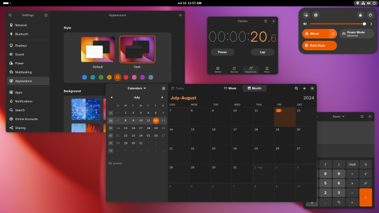The width and height of the screenshot is (379, 213).
Task: Switch Calendar to Week view
Action: point(230,88)
